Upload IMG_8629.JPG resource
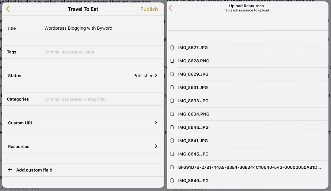 click(248, 74)
